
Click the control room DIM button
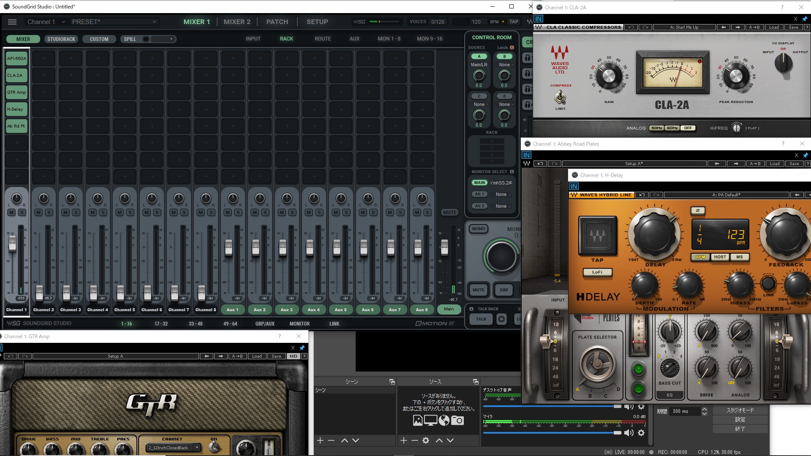[504, 290]
